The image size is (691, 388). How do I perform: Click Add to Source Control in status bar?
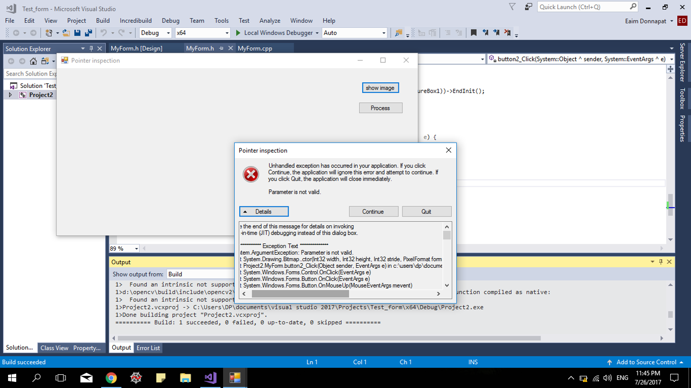point(645,362)
